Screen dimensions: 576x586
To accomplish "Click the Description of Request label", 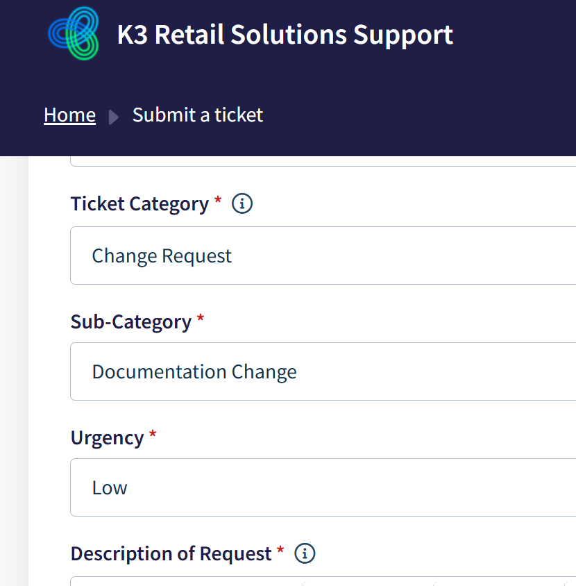I will click(171, 554).
